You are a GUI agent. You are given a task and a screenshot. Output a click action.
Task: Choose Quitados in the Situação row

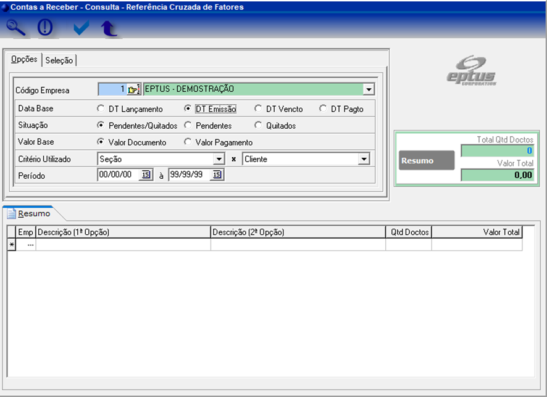258,126
